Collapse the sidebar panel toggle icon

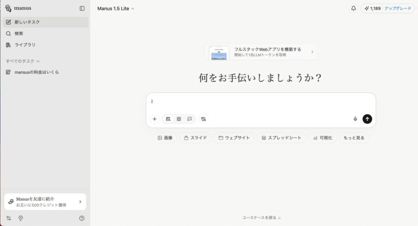tap(82, 9)
